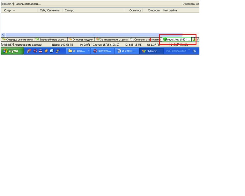Image resolution: width=245 pixels, height=196 pixels.
Task: Open the Windows пуск start menu
Action: click(x=12, y=51)
